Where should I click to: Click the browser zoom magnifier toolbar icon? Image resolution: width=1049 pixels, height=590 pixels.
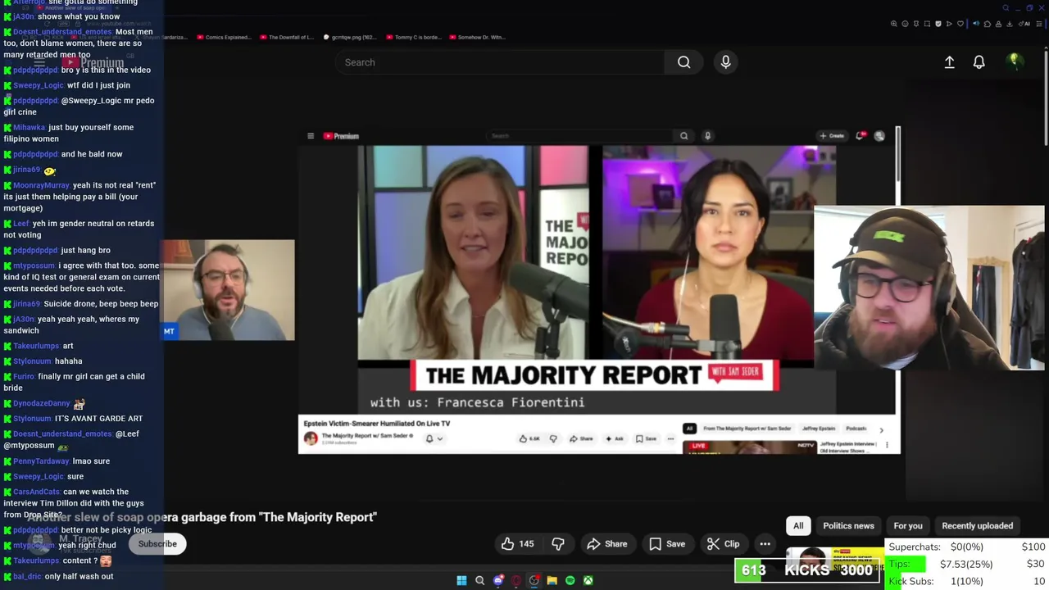coord(893,24)
